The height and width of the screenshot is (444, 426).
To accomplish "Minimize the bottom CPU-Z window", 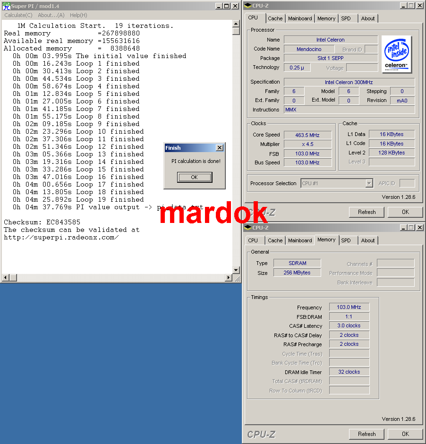I will [x=403, y=228].
